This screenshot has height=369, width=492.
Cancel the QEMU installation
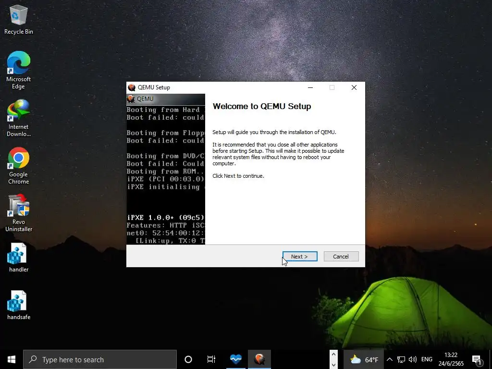(x=341, y=257)
